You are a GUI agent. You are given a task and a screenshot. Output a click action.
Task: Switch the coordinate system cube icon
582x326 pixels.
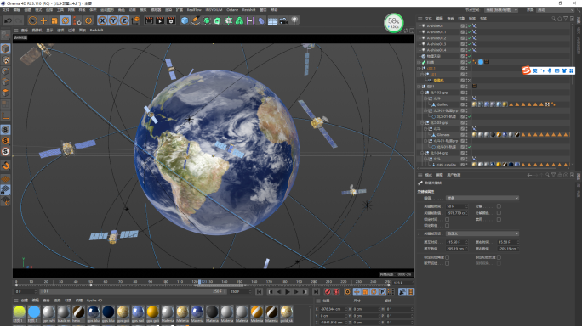point(135,20)
